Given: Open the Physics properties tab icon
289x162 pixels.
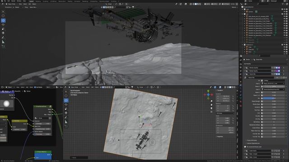Looking at the screenshot, I should (241, 92).
